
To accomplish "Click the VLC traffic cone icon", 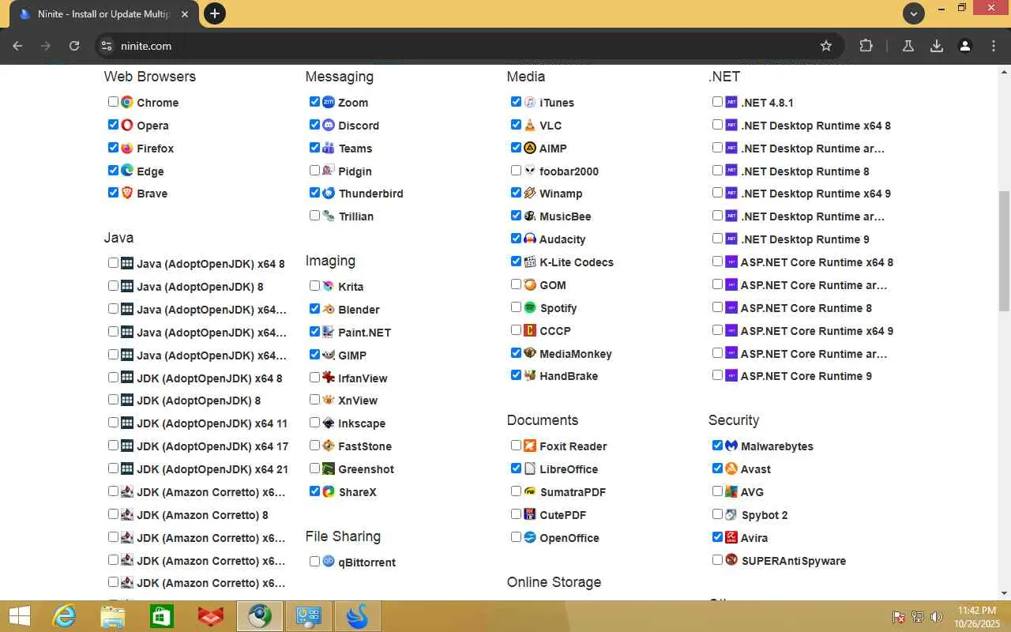I will point(530,125).
